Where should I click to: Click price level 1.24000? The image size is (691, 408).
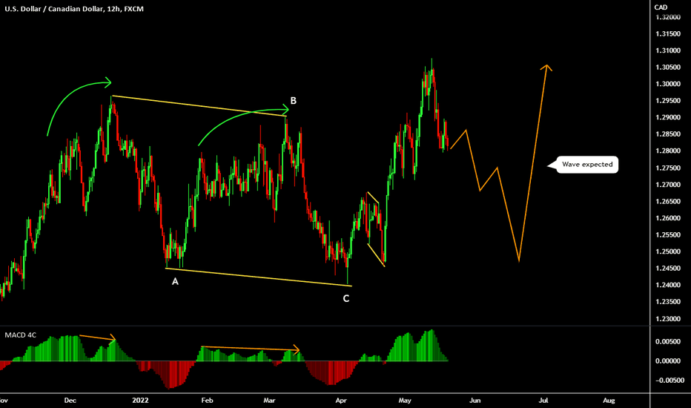(667, 286)
